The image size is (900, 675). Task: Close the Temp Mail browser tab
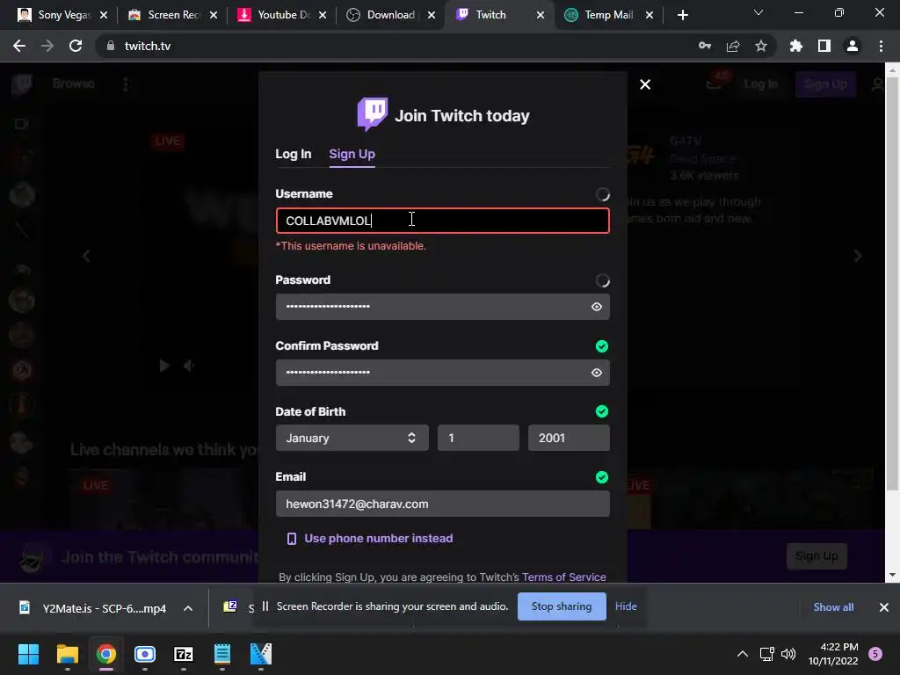coord(650,16)
